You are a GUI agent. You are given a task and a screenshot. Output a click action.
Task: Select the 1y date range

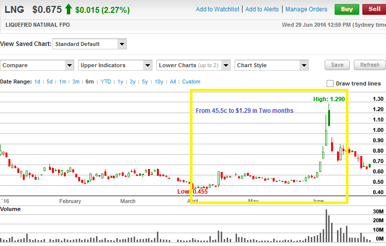(120, 82)
